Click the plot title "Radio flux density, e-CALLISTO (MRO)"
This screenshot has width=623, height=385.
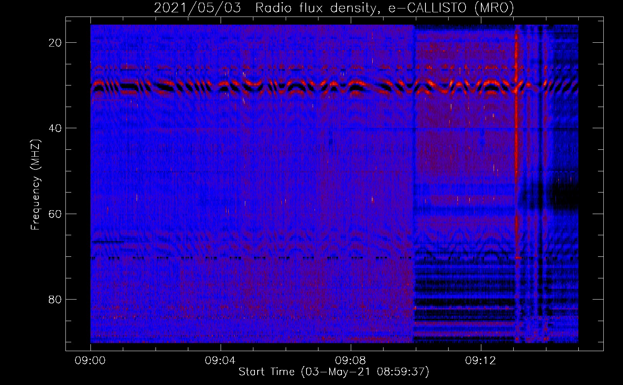coord(384,8)
